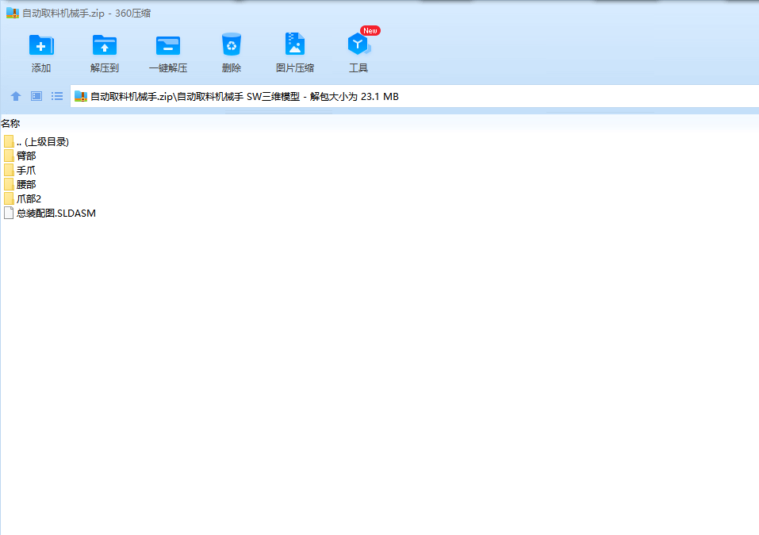
Task: Select the 臂部 folder
Action: coord(20,156)
